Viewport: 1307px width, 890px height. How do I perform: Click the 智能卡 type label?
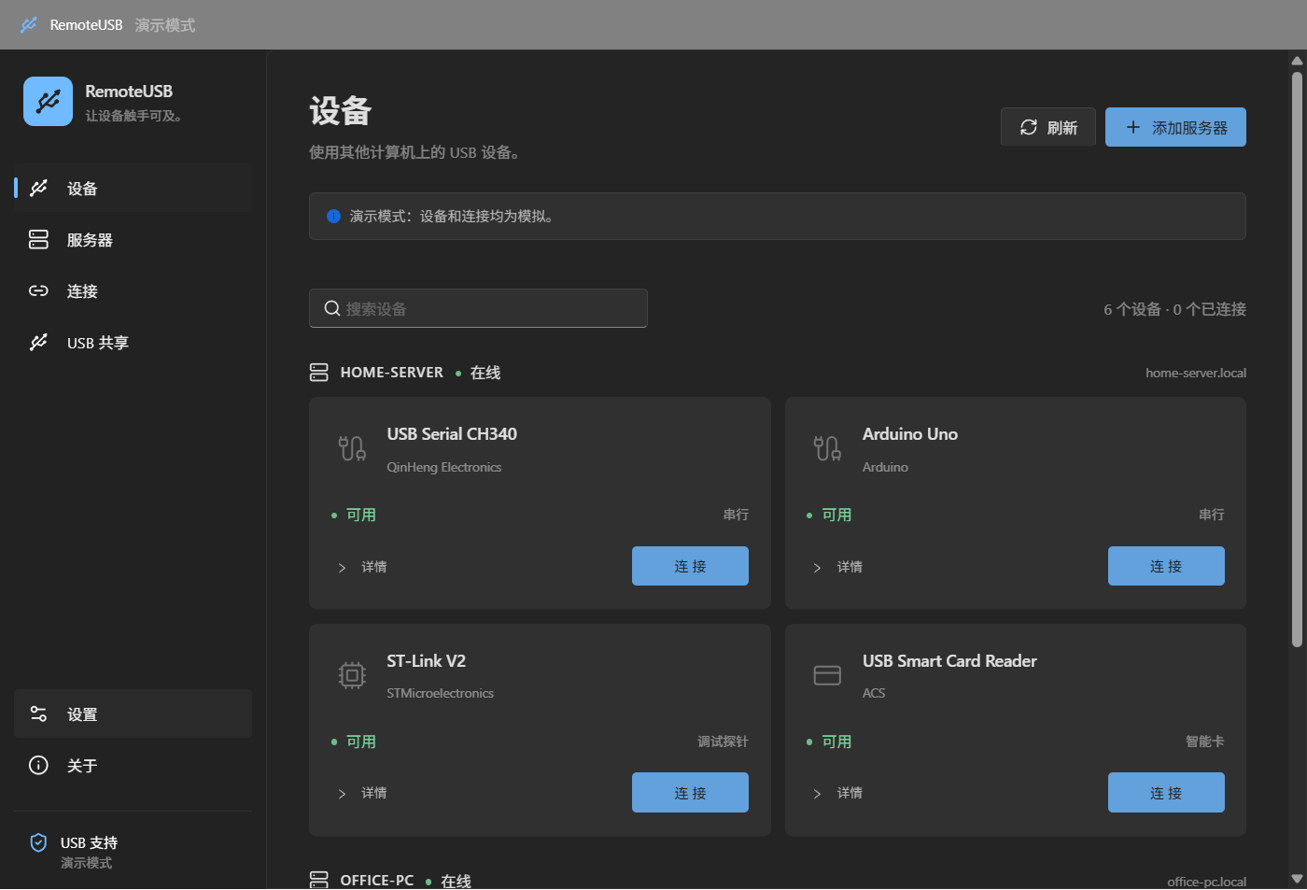tap(1204, 742)
